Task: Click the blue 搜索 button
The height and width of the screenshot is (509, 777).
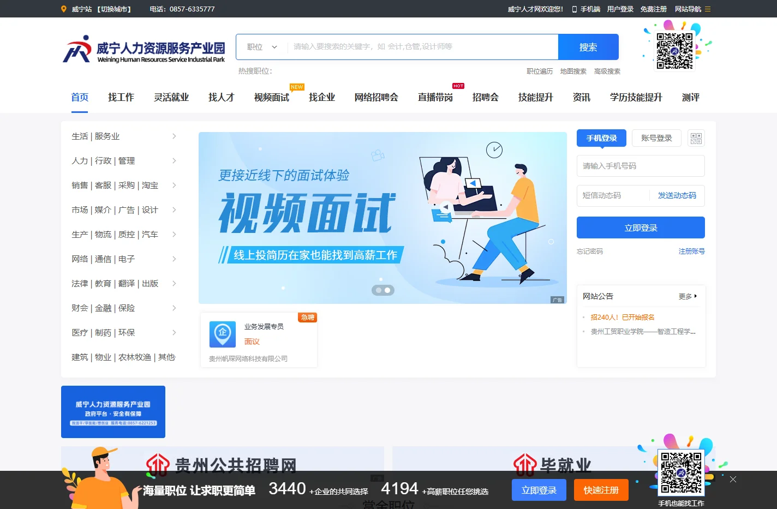Action: [588, 47]
